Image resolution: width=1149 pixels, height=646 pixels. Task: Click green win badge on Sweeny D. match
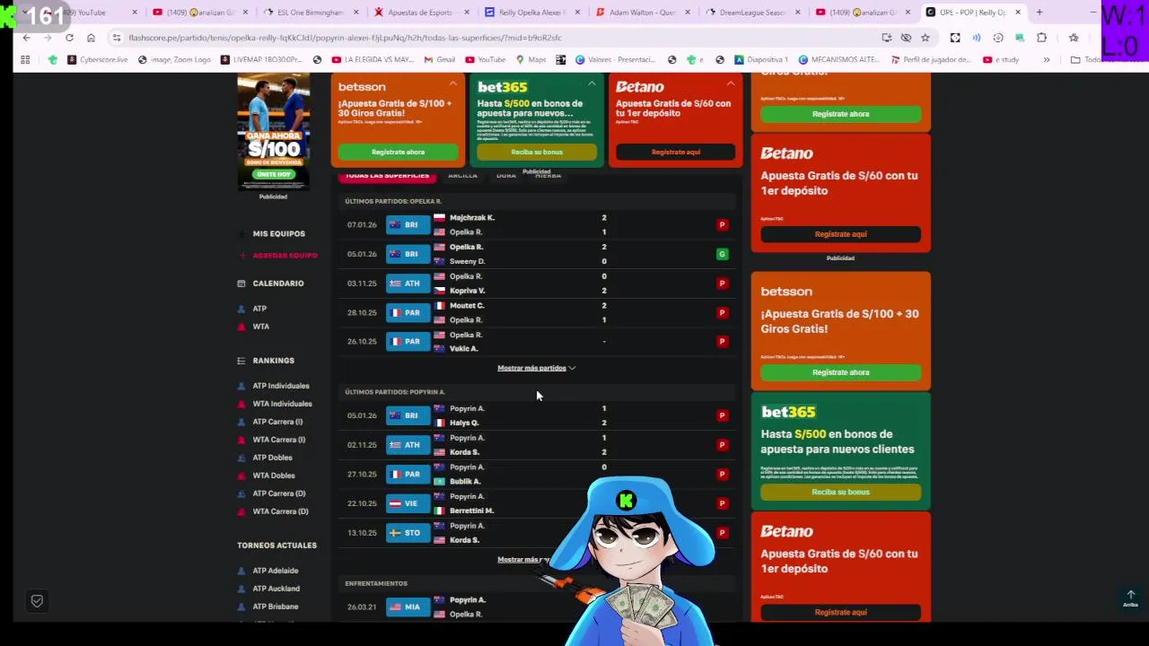(722, 254)
